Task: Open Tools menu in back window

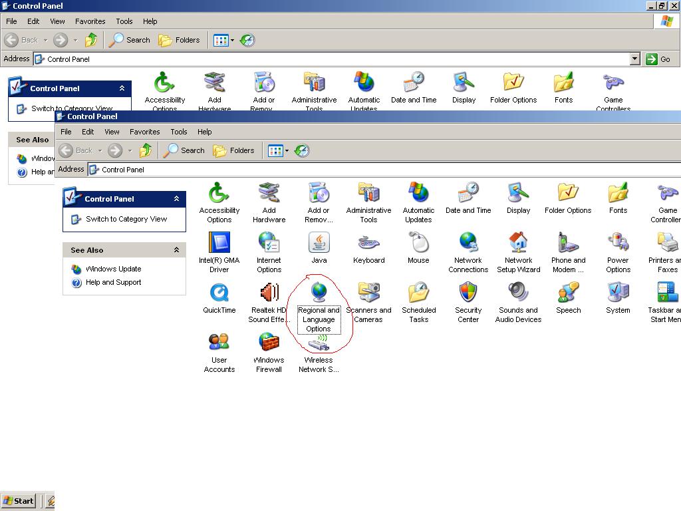Action: click(x=124, y=21)
